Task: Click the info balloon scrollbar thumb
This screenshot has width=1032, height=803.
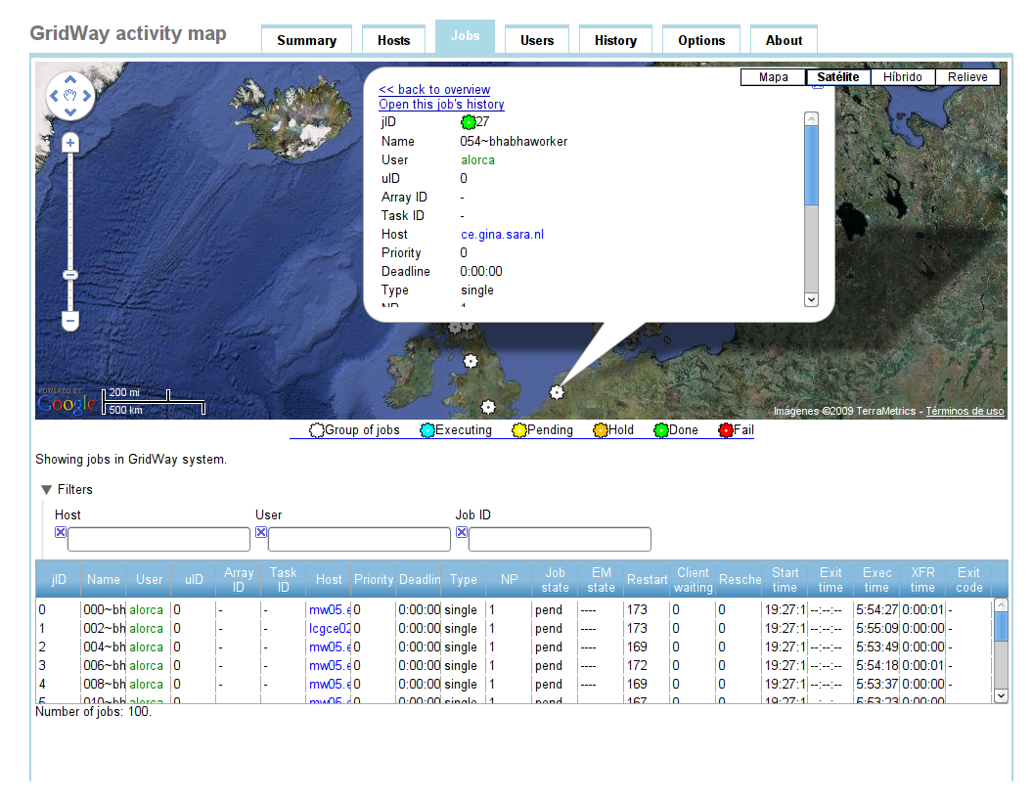Action: (x=812, y=165)
